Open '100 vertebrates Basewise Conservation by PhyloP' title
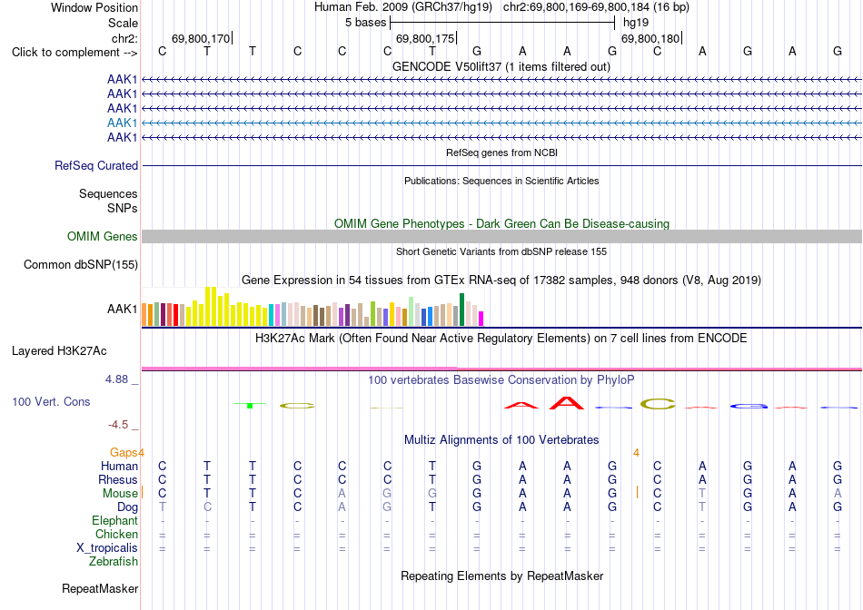Screen dimensions: 863x610 501,380
